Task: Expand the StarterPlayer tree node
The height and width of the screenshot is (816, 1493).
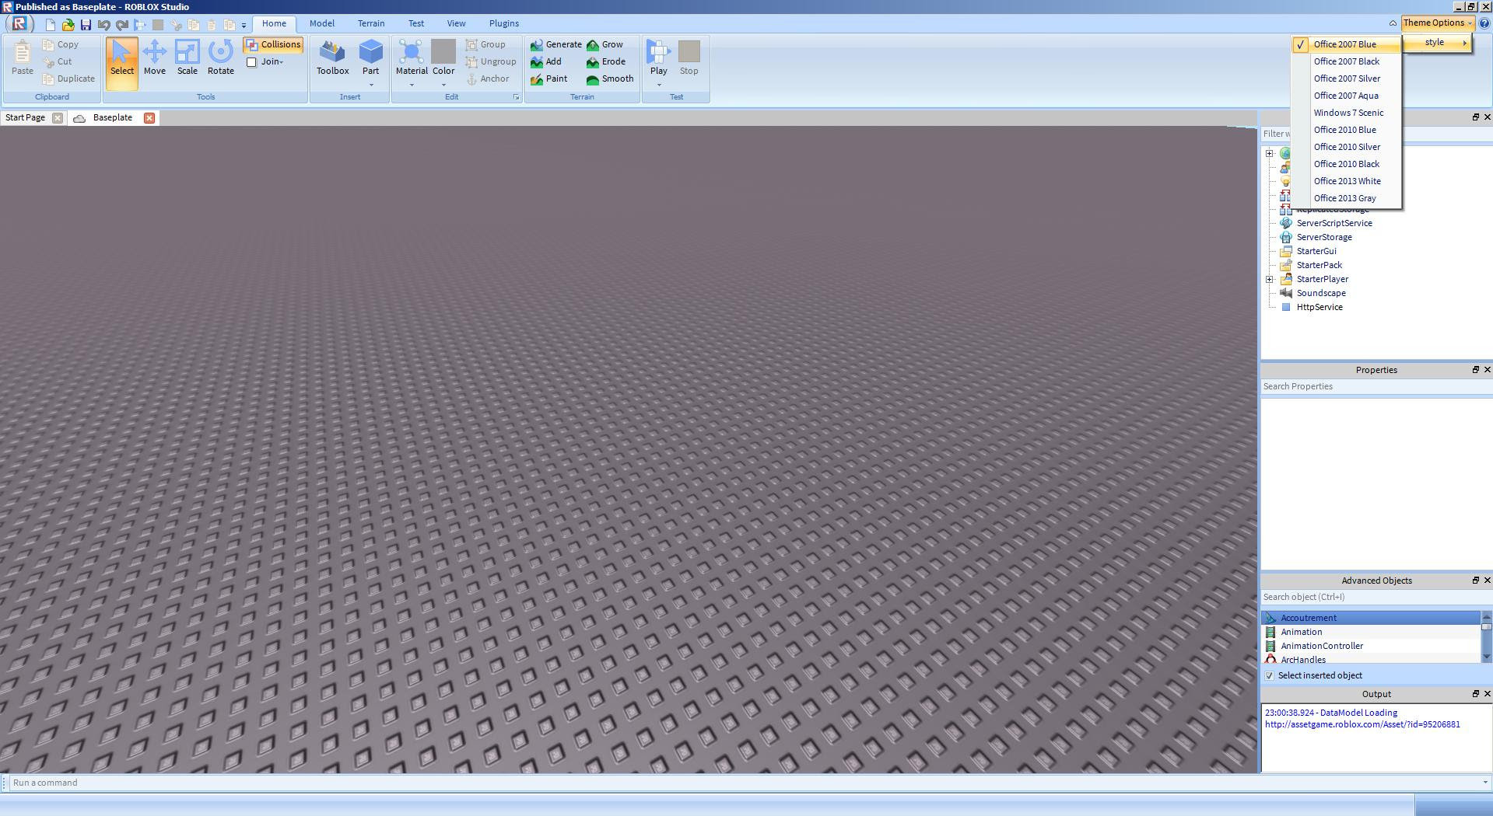Action: click(1270, 280)
